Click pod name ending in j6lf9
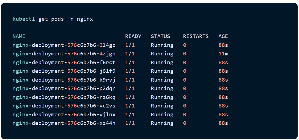The image size is (299, 140). click(x=64, y=71)
